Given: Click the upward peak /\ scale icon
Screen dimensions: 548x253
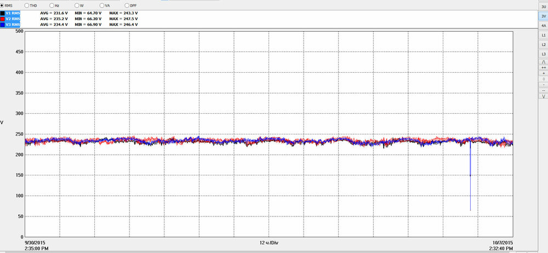Looking at the screenshot, I should (x=543, y=62).
